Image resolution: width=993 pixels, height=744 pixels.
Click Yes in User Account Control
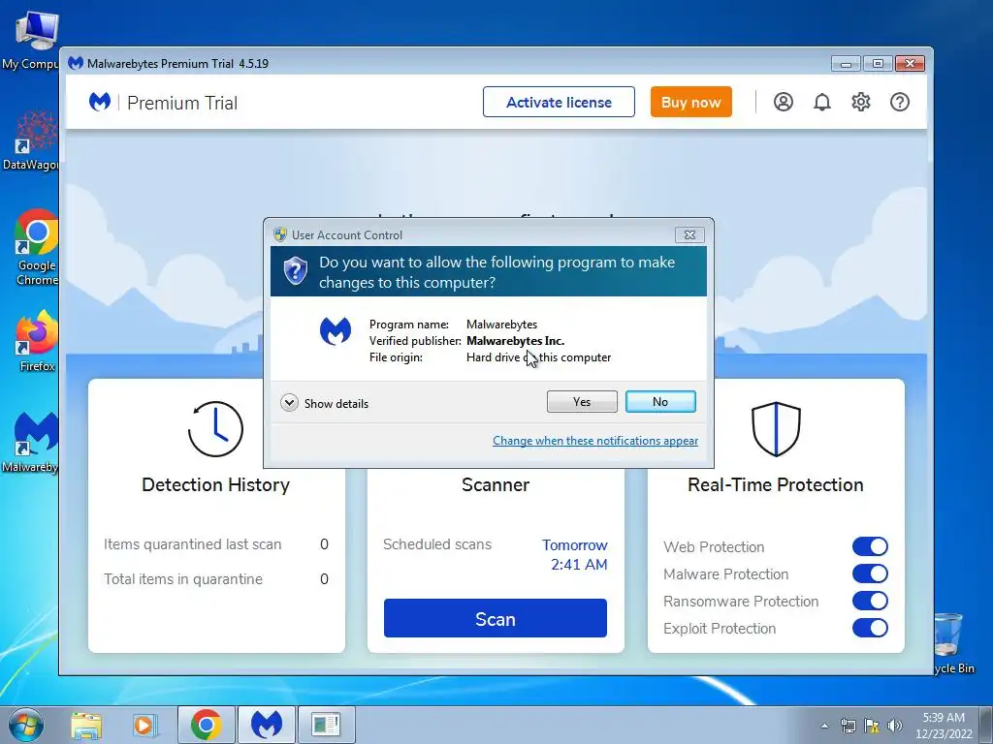click(582, 402)
